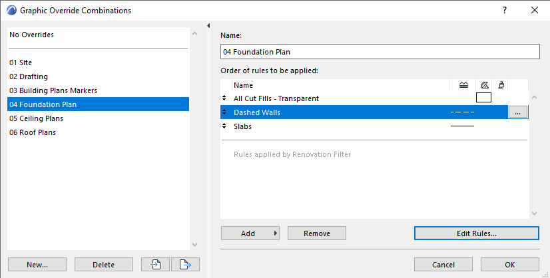Grab the reorder handle for Slabs rule
The image size is (550, 278).
coord(224,126)
